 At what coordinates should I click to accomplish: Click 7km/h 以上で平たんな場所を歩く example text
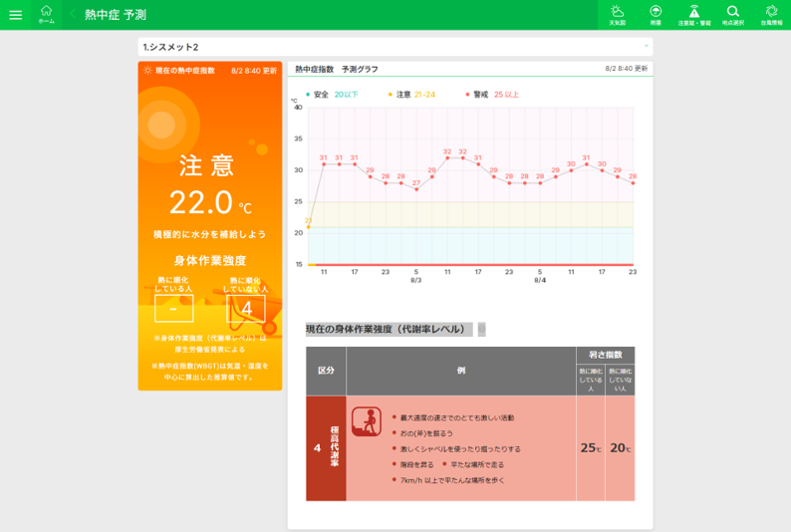click(452, 480)
